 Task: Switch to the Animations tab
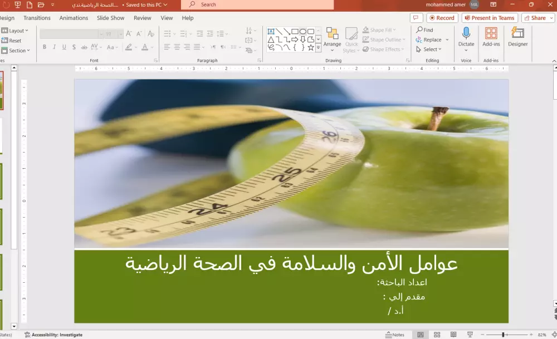[x=74, y=17]
